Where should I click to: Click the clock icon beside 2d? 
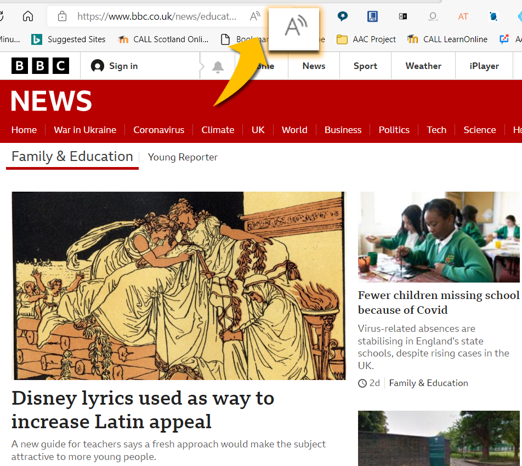pos(362,383)
